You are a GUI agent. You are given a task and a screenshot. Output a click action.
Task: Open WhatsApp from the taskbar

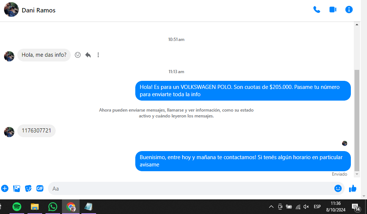point(53,207)
